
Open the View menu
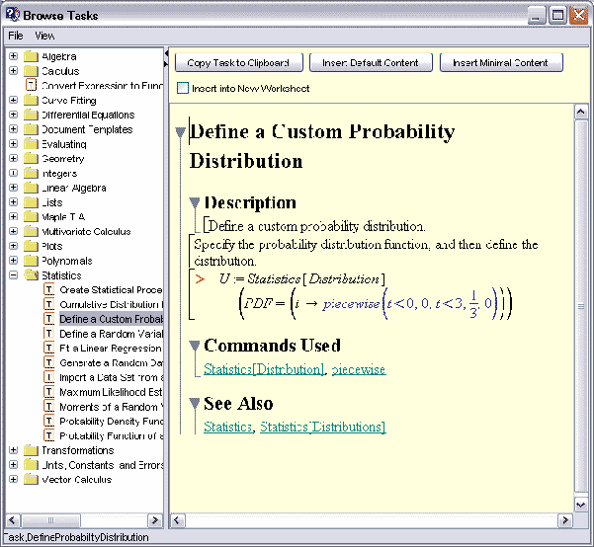tap(44, 35)
